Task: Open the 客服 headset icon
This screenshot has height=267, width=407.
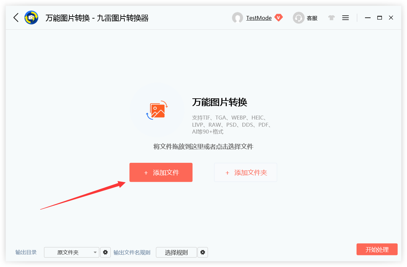Action: (x=298, y=18)
